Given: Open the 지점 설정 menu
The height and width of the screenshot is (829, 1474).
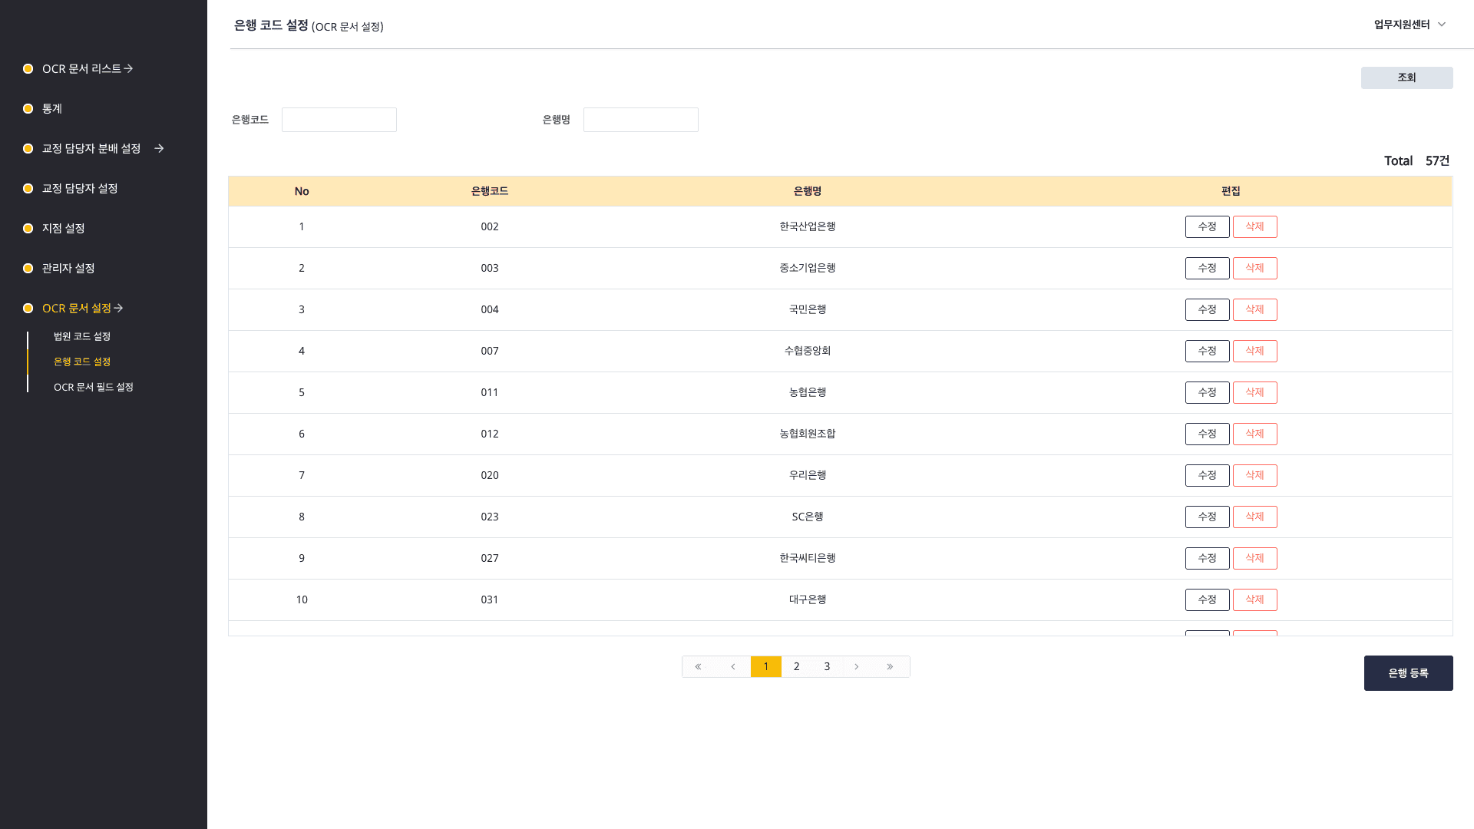Looking at the screenshot, I should (x=63, y=228).
